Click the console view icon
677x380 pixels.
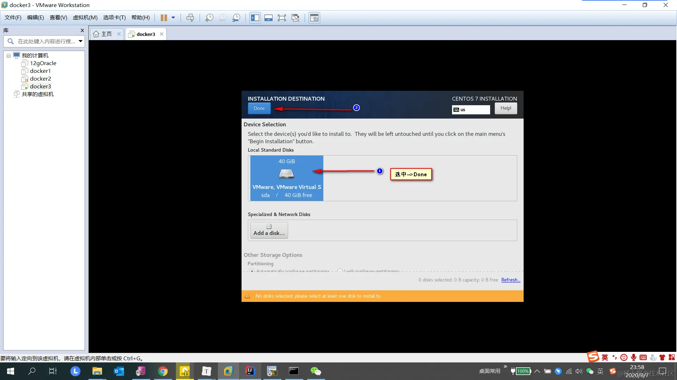(x=314, y=18)
